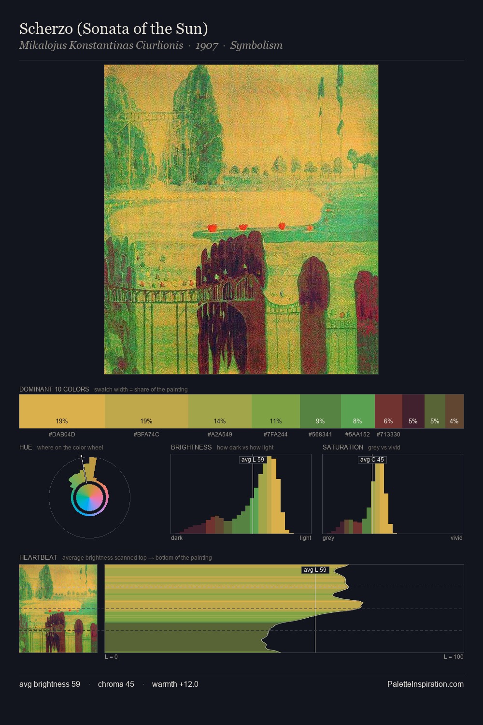Select the #BFA74C swatch
The width and height of the screenshot is (483, 725).
click(146, 411)
